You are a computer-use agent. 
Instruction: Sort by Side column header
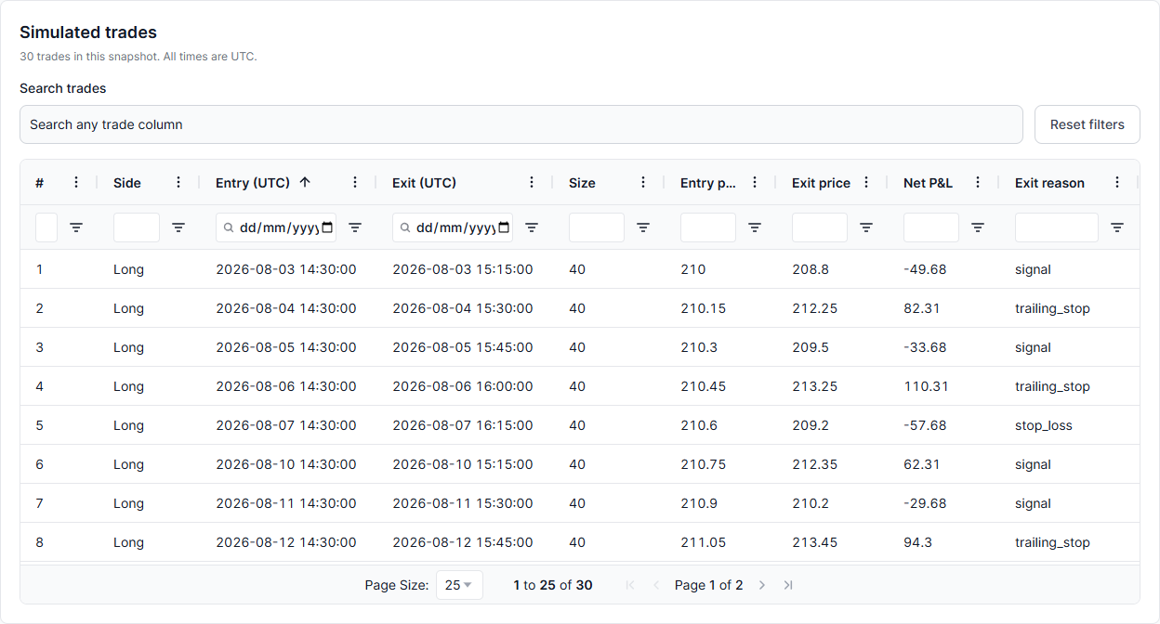click(x=127, y=183)
